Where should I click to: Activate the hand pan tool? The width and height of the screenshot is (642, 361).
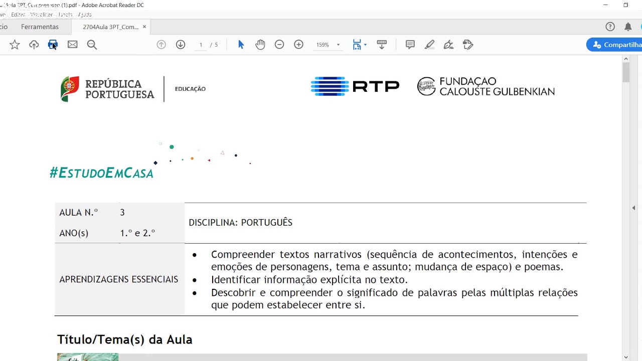tap(260, 45)
